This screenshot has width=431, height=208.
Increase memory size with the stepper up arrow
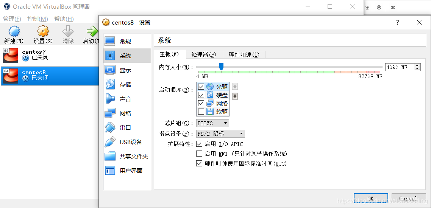point(417,65)
